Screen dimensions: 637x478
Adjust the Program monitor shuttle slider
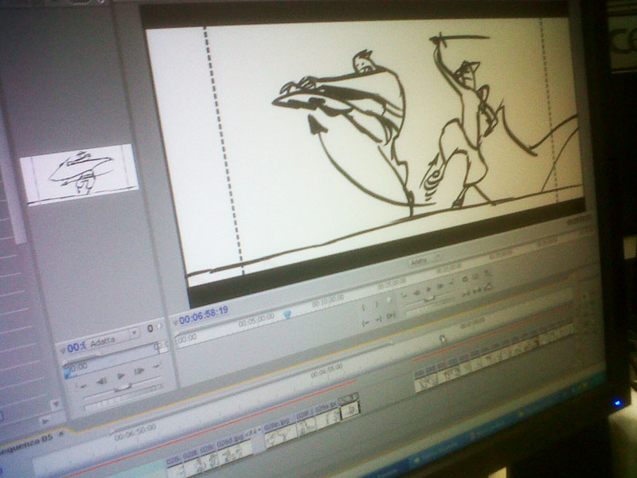[x=429, y=300]
